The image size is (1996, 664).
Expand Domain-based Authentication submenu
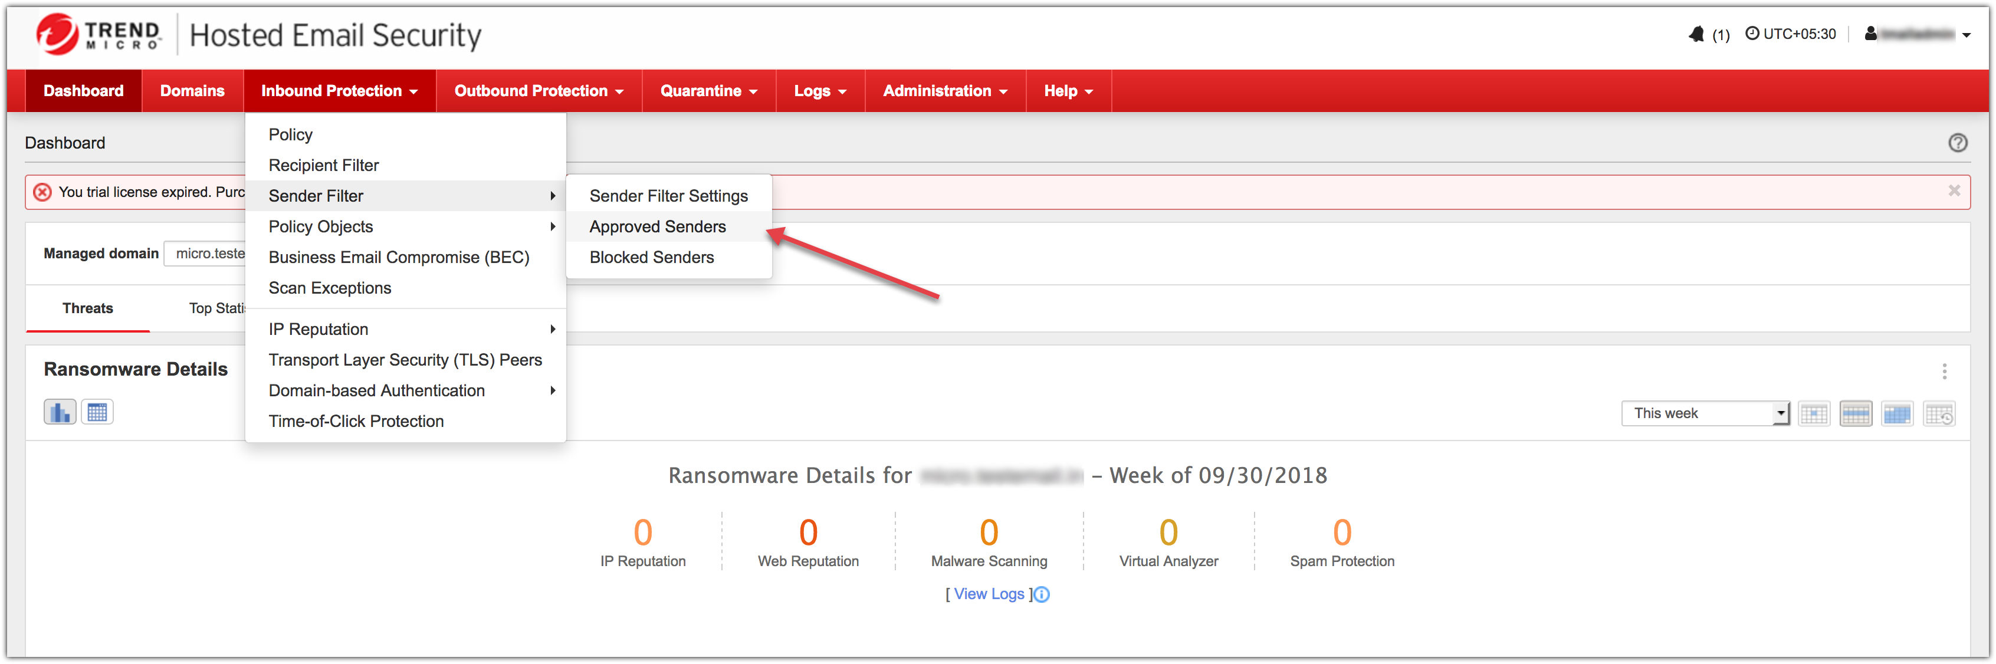405,390
